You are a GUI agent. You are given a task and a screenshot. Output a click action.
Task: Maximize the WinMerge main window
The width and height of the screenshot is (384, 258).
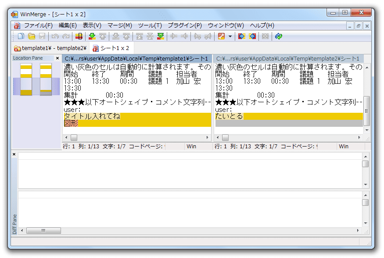tap(345, 12)
